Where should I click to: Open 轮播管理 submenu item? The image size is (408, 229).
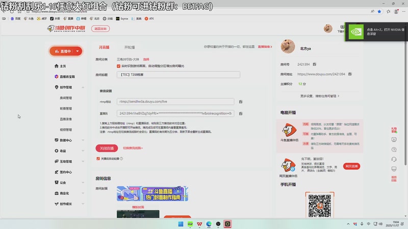click(x=66, y=108)
